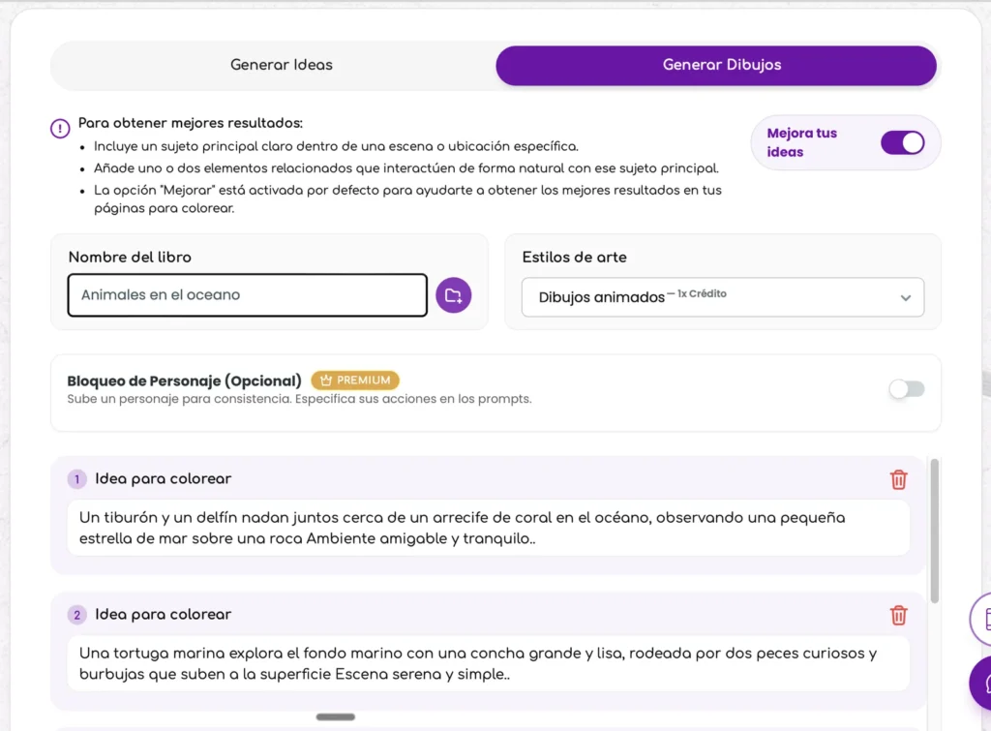Click the create new book folder icon
Viewport: 991px width, 731px height.
click(x=453, y=294)
